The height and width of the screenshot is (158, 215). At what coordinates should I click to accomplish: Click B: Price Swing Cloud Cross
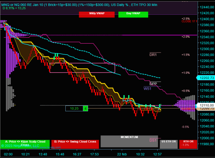tap(75, 144)
